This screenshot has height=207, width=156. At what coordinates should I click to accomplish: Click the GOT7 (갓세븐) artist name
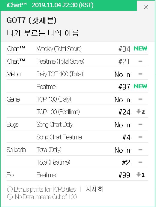pos(31,20)
